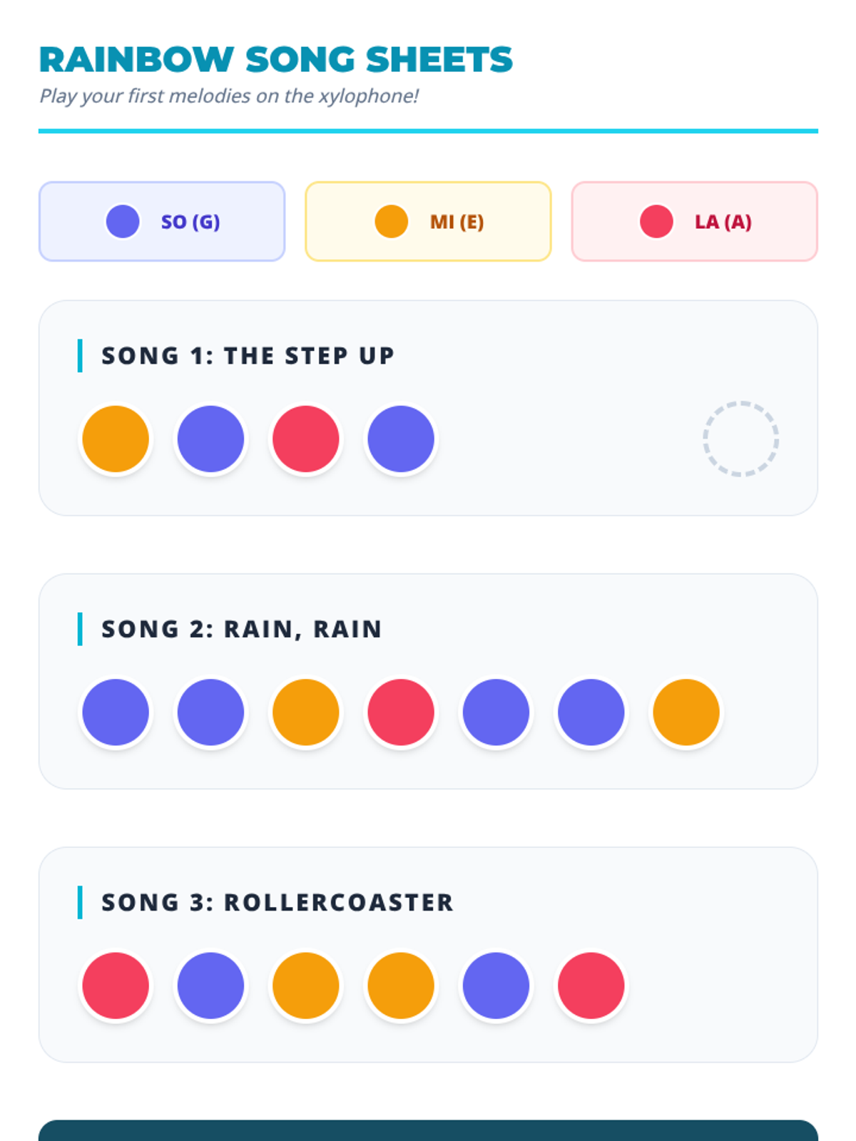Tap the orange first note of Song 1
The image size is (856, 1141).
coord(116,439)
